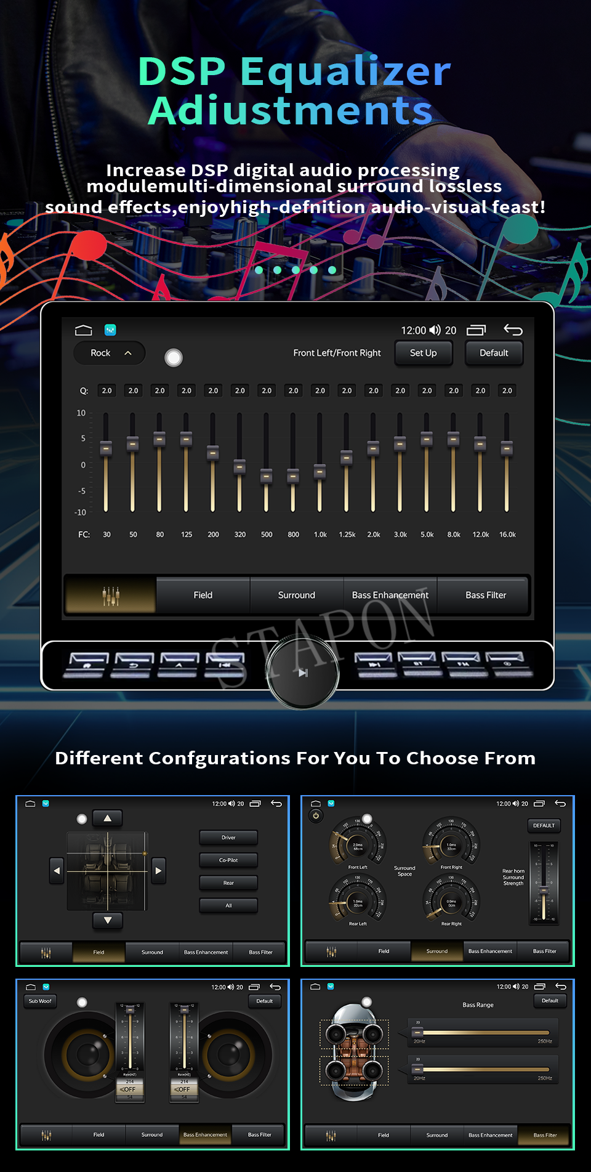This screenshot has height=1172, width=591.
Task: Click the back arrow icon on main equalizer screen
Action: (513, 330)
